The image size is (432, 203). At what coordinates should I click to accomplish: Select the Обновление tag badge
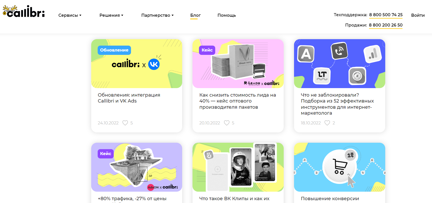coord(114,50)
